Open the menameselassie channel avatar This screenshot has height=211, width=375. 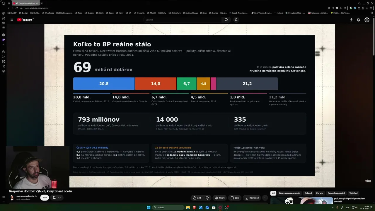pos(12,198)
